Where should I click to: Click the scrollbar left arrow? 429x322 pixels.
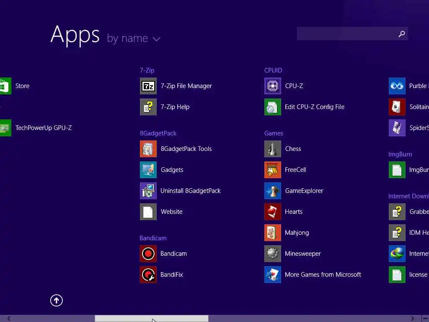pos(9,319)
